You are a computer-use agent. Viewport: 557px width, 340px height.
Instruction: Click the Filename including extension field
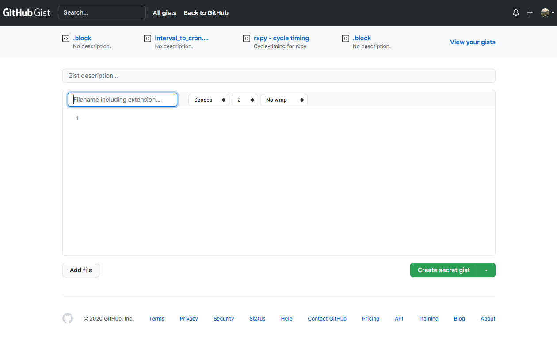122,100
